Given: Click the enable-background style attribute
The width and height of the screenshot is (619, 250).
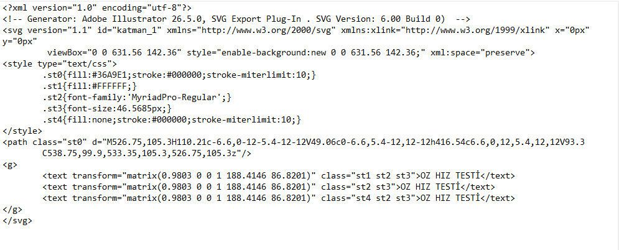Looking at the screenshot, I should tap(303, 52).
